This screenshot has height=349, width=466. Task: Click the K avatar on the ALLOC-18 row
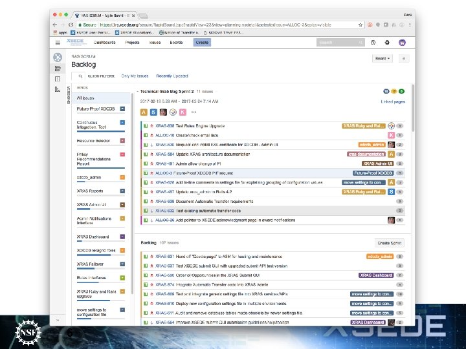[x=391, y=135]
